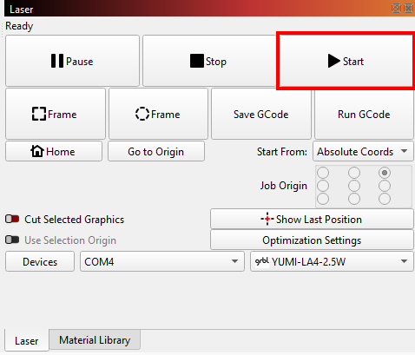Click the Pause button with pause icon
Viewport: 415px width, 355px height.
point(72,61)
